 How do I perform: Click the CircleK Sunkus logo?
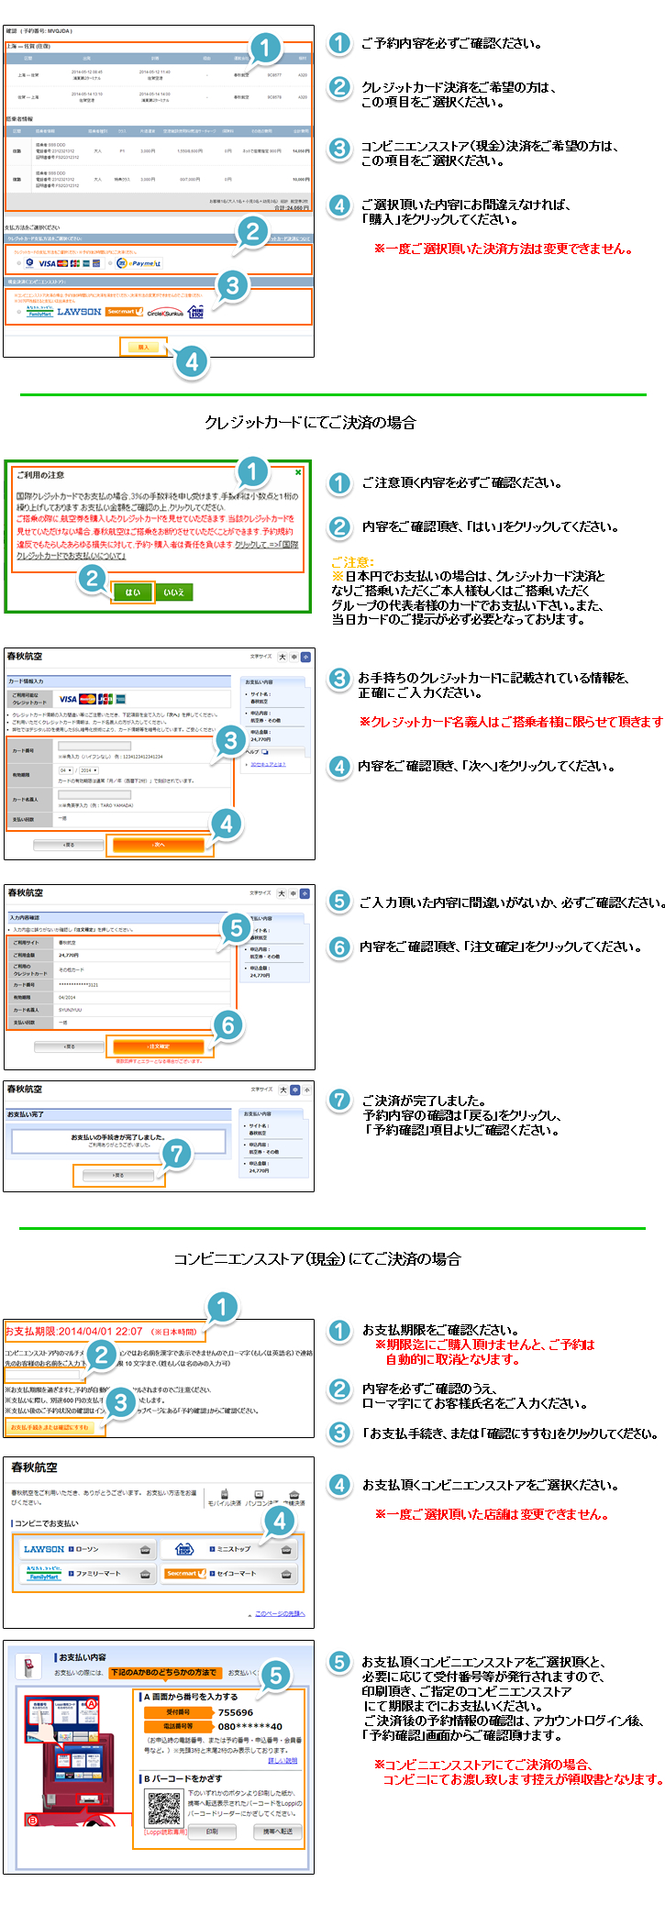point(165,313)
